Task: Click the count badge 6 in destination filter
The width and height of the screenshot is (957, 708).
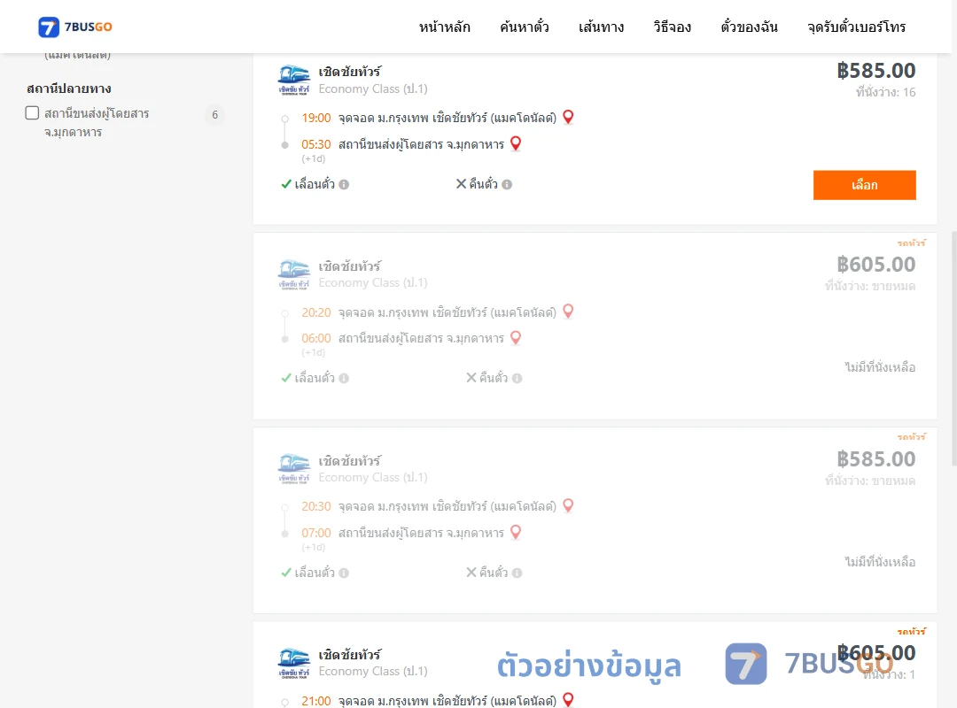Action: tap(214, 115)
